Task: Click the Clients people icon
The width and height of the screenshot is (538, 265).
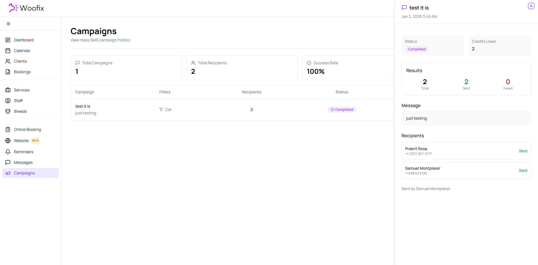Action: click(8, 61)
